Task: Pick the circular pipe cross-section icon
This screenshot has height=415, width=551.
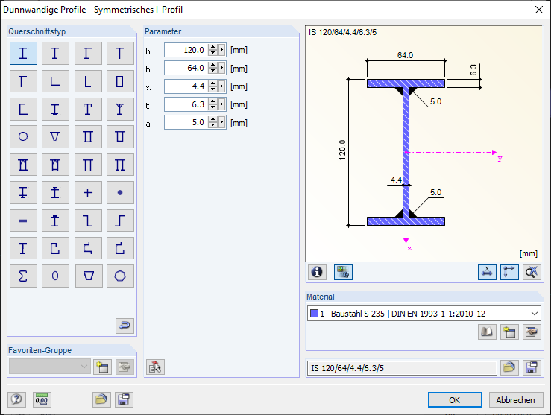Action: pyautogui.click(x=23, y=136)
